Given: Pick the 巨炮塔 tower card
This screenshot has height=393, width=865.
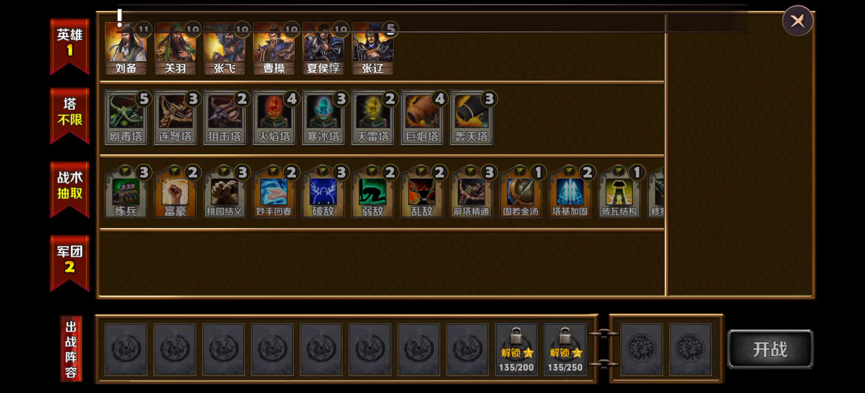Looking at the screenshot, I should point(422,117).
